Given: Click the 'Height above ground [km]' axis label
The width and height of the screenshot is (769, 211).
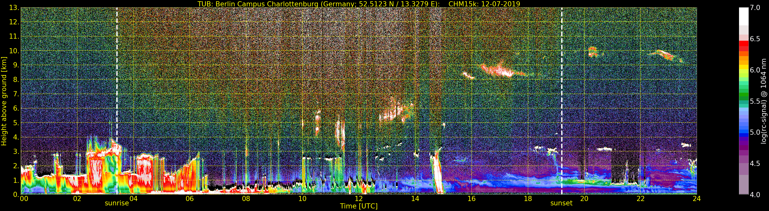Looking at the screenshot, I should 4,101.
